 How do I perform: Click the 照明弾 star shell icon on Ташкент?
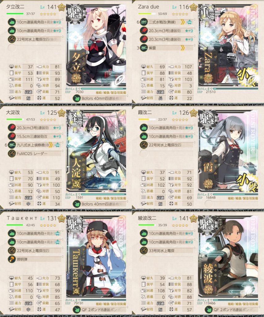point(12,259)
